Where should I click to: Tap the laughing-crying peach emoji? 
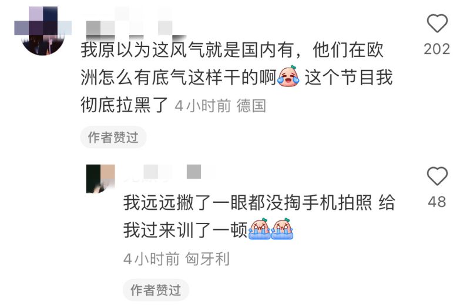288,77
